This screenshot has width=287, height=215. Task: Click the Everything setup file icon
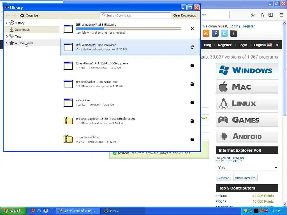pyautogui.click(x=68, y=66)
